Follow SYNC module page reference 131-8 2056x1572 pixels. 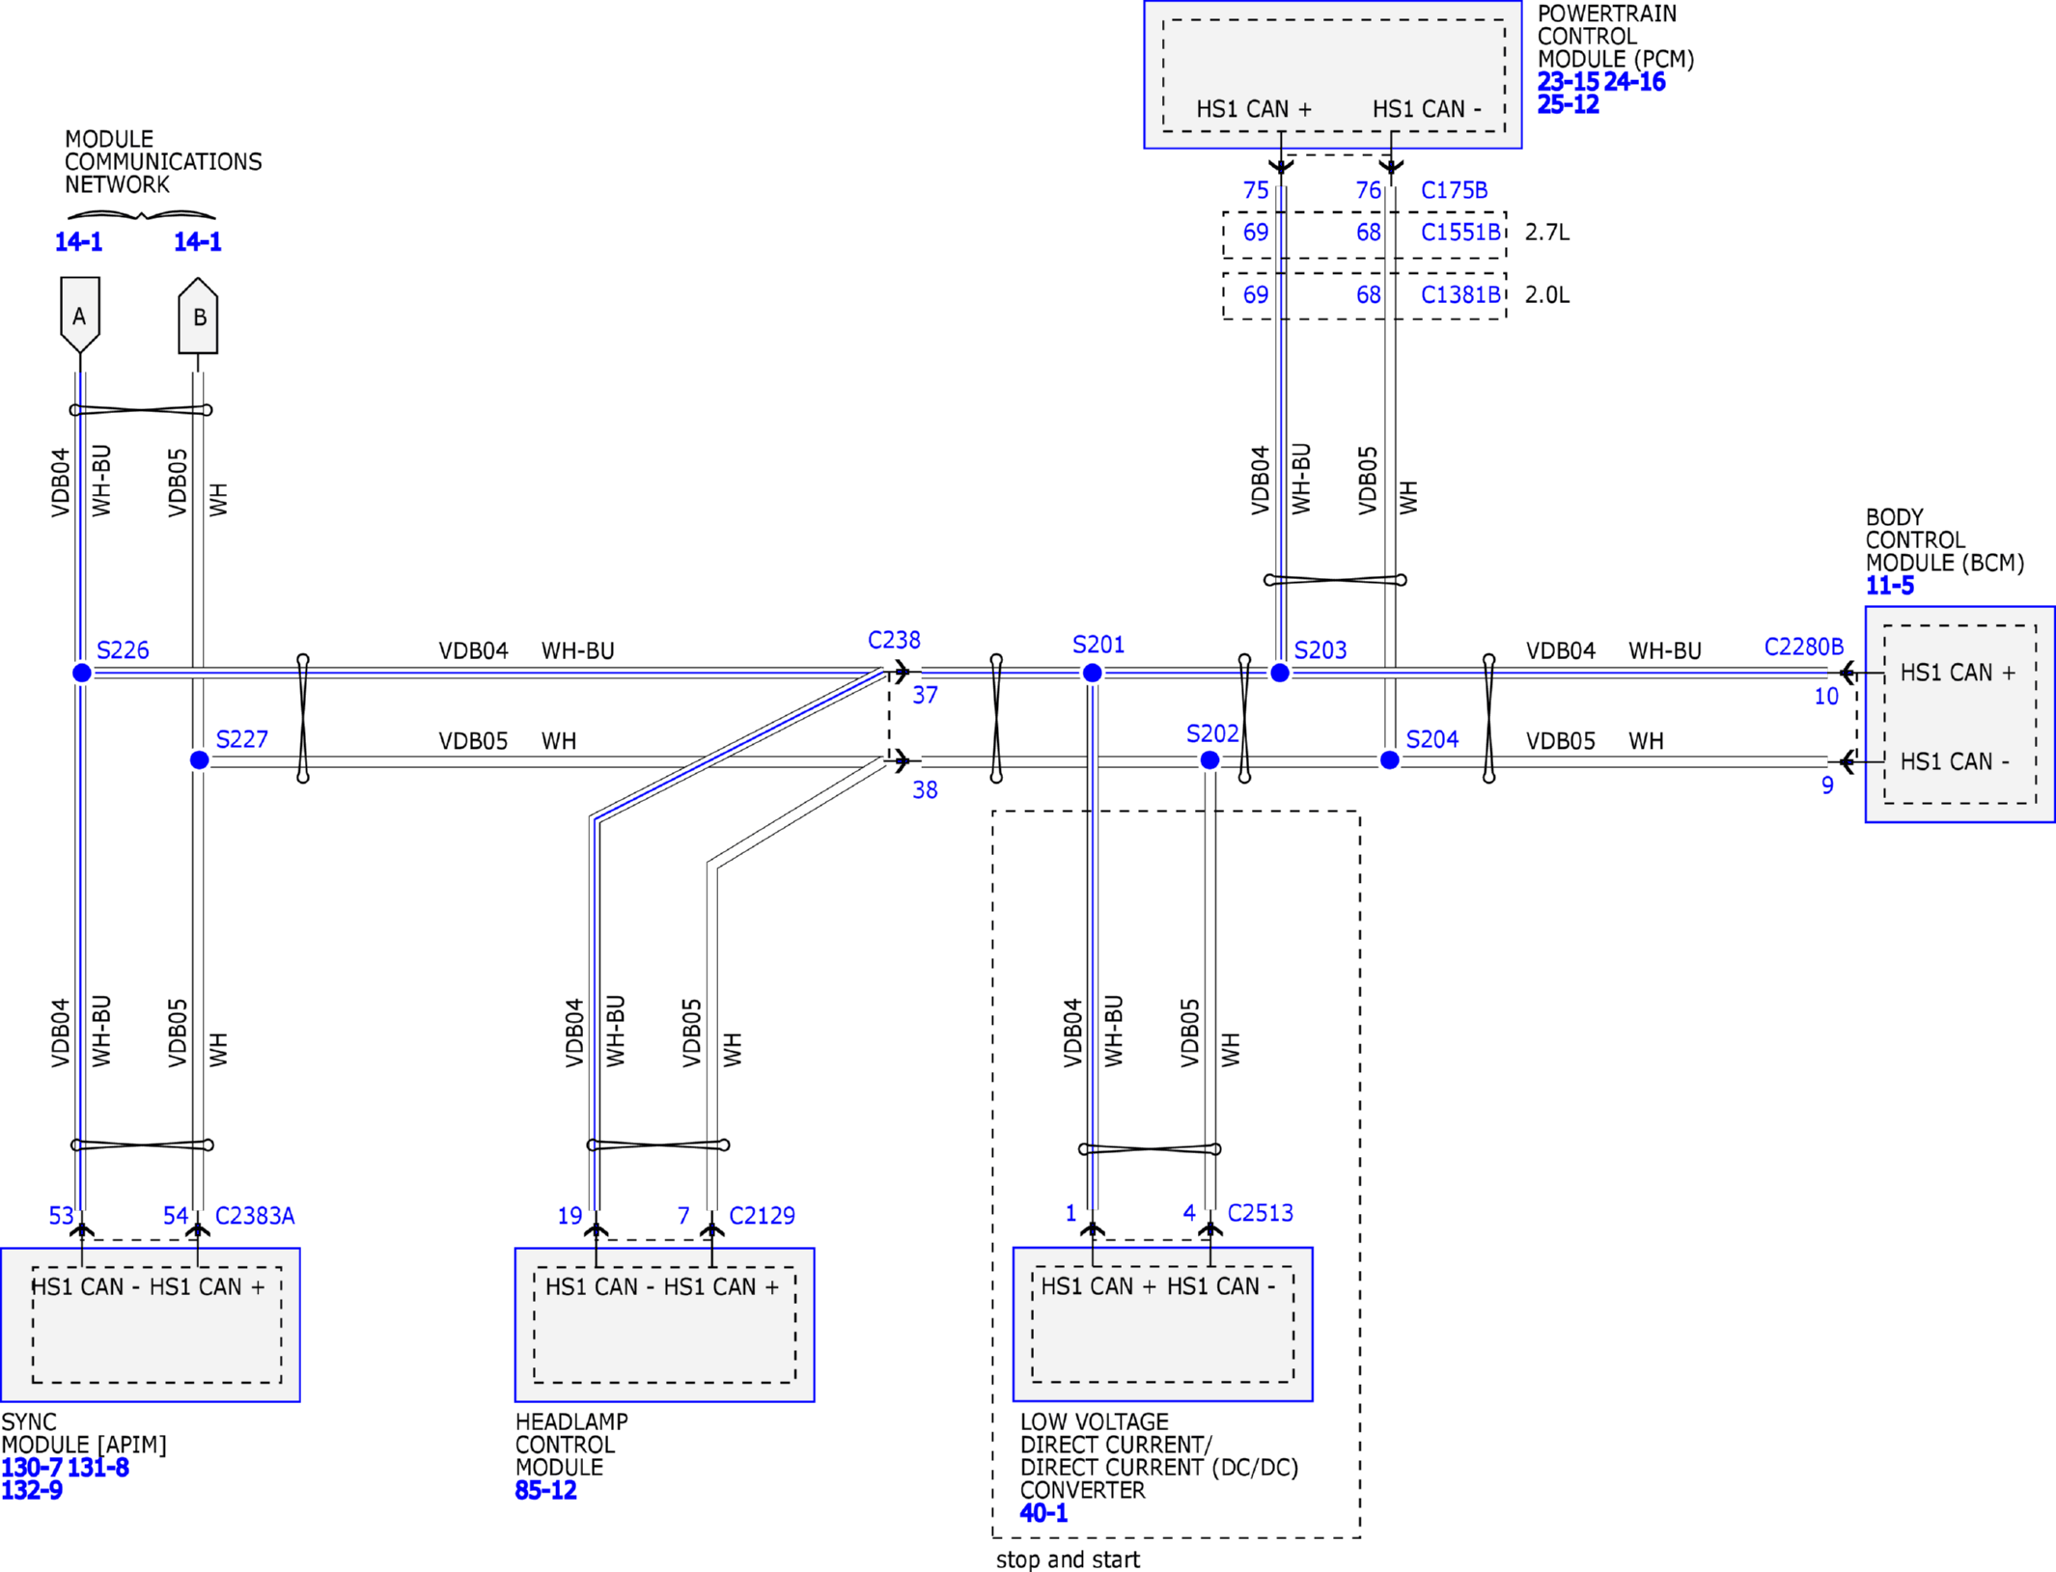[97, 1468]
